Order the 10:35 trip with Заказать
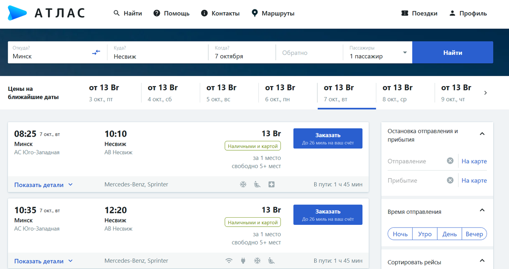 (x=328, y=215)
